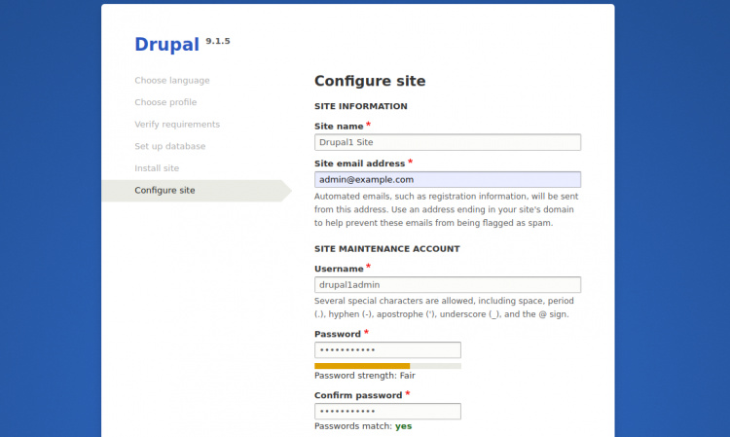Focus the Username input field
This screenshot has height=437, width=730.
tap(448, 285)
